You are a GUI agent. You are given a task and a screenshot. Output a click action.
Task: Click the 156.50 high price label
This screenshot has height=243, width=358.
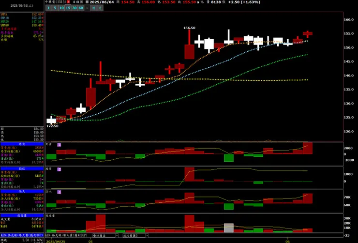pos(189,28)
